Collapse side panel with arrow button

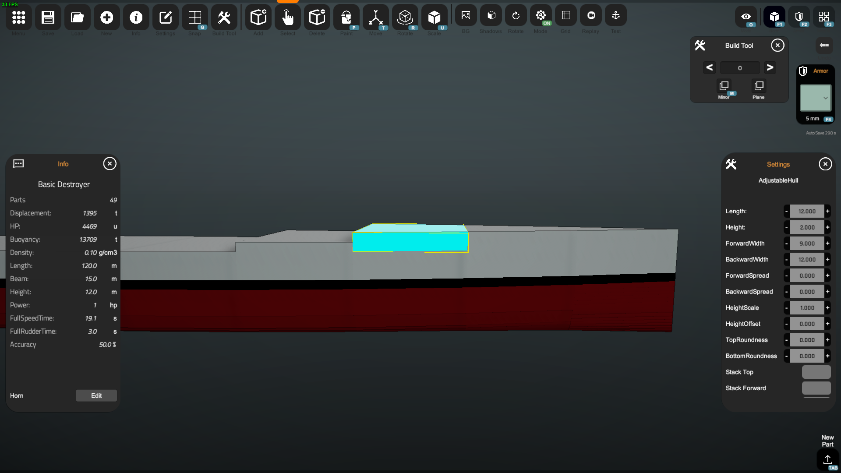pyautogui.click(x=824, y=45)
